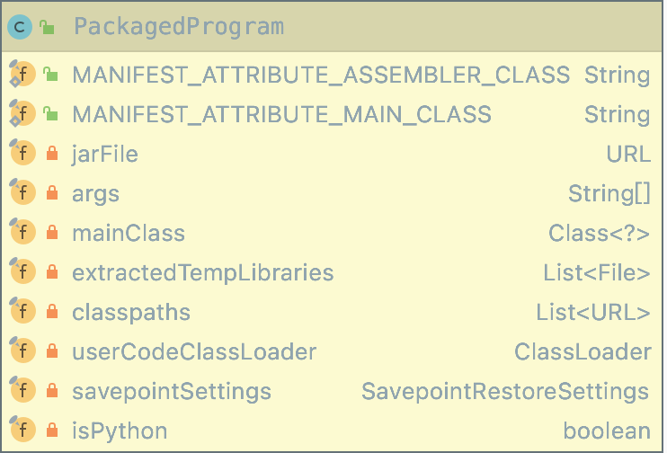This screenshot has height=453, width=667.
Task: Click the red lock icon beside mainClass
Action: [x=52, y=232]
